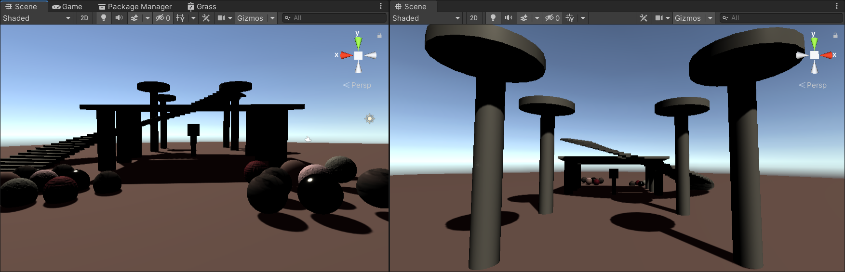
Task: Click the Gizmos button in left Scene view
Action: [x=250, y=18]
